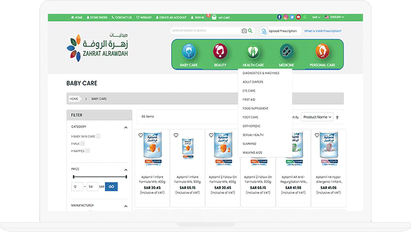Image resolution: width=412 pixels, height=248 pixels.
Task: Choose Food Supplement from Health Care menu
Action: [255, 108]
